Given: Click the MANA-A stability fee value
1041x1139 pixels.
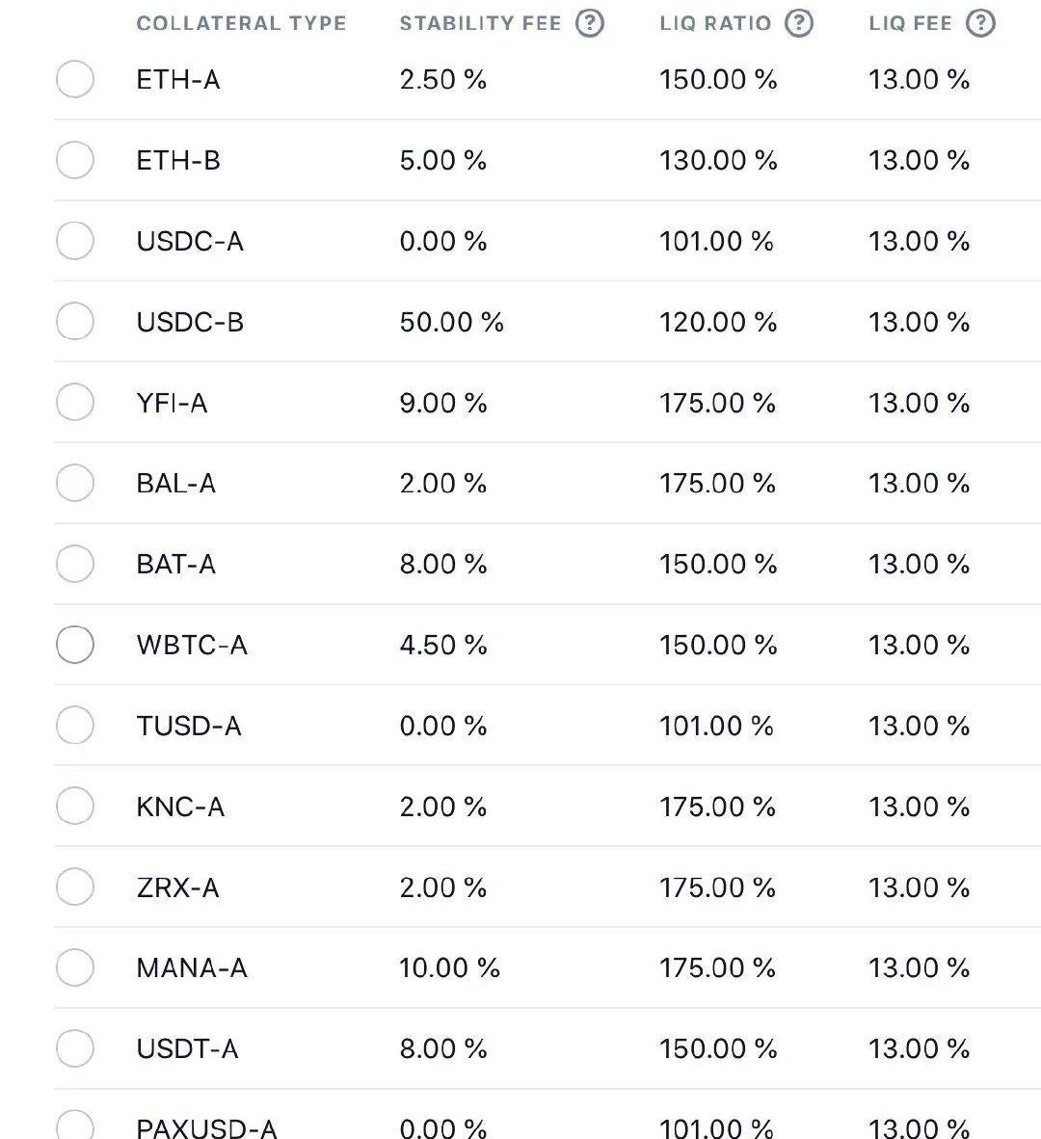Looking at the screenshot, I should [449, 967].
